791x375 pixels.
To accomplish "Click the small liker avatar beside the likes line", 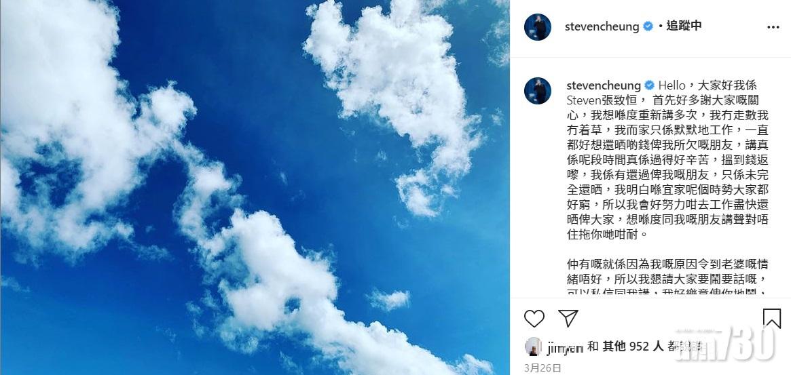I will pyautogui.click(x=533, y=347).
